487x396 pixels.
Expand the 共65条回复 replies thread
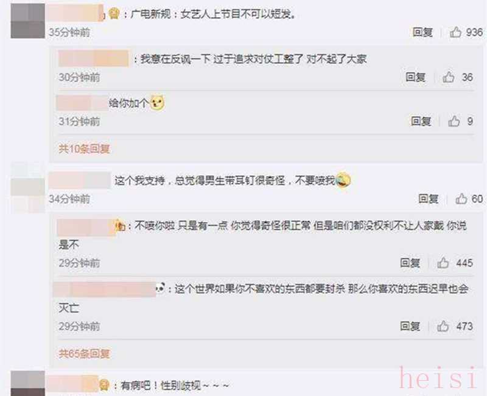(x=84, y=353)
